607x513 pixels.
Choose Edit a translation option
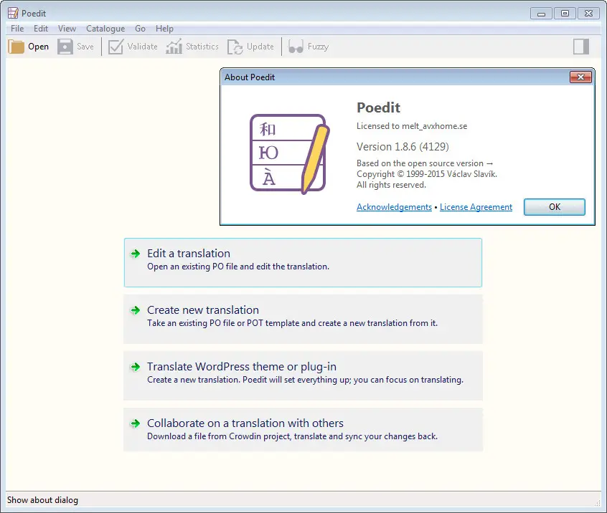pyautogui.click(x=303, y=262)
